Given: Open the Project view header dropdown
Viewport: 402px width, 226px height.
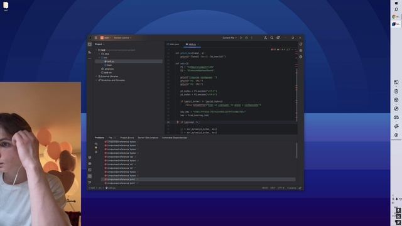Looking at the screenshot, I should click(99, 45).
